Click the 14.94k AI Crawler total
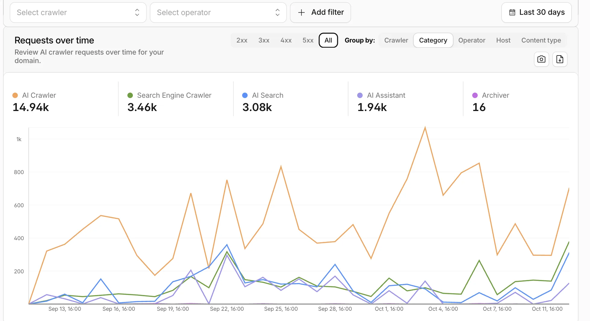 31,107
